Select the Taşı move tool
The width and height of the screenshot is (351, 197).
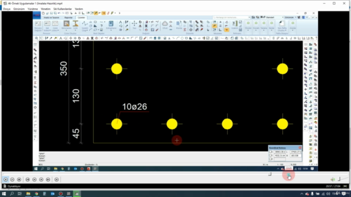(x=134, y=25)
